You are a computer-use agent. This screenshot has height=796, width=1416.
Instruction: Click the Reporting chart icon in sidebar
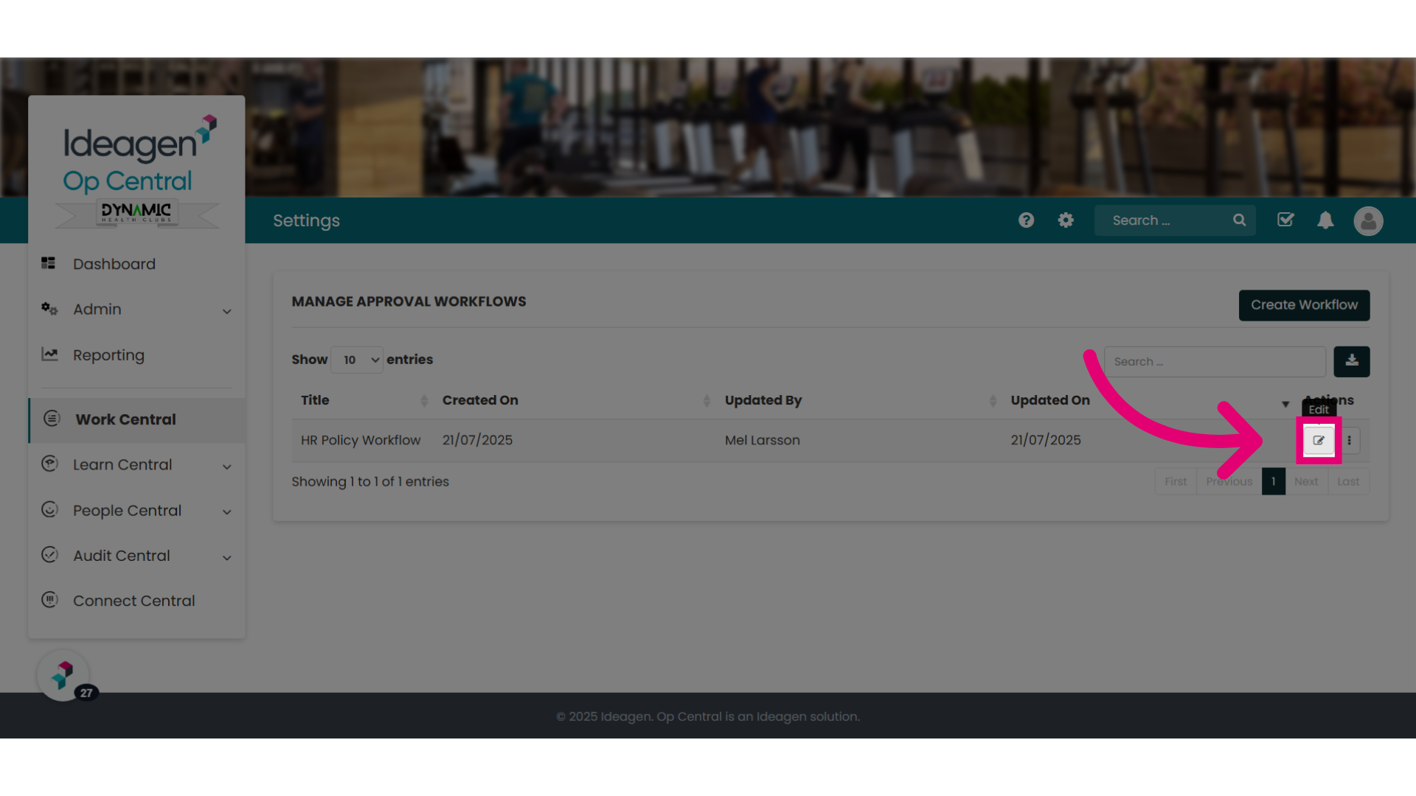(49, 355)
